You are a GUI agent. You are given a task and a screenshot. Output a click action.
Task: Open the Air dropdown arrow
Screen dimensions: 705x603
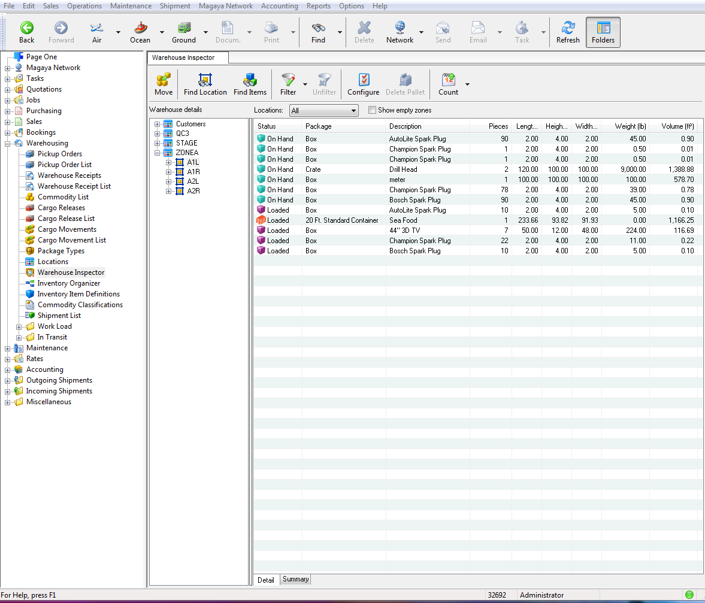pos(118,32)
